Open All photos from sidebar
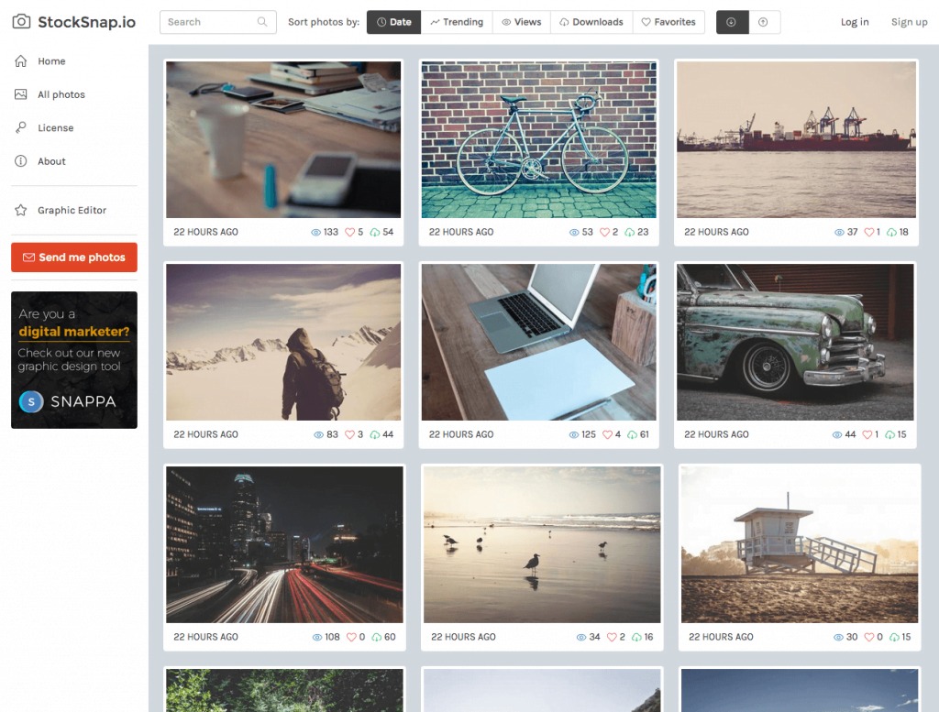Viewport: 939px width, 712px height. point(61,94)
